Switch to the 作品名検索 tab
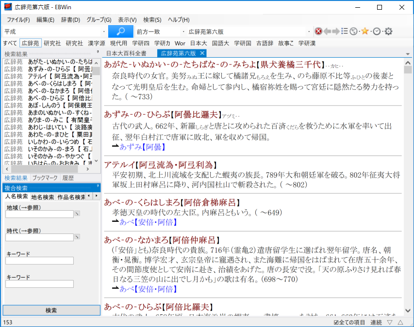Viewport: 414px width, 327px height. pyautogui.click(x=71, y=197)
